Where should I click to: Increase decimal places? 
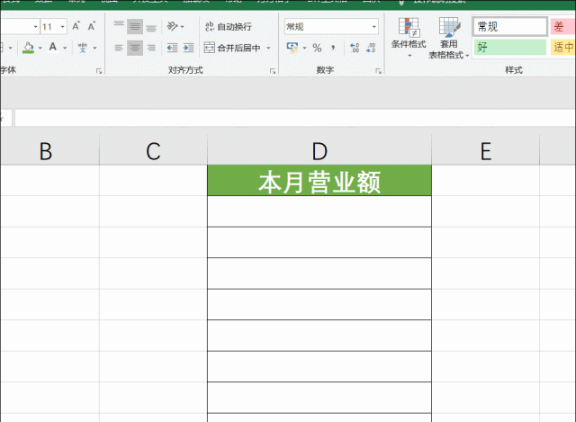(355, 48)
